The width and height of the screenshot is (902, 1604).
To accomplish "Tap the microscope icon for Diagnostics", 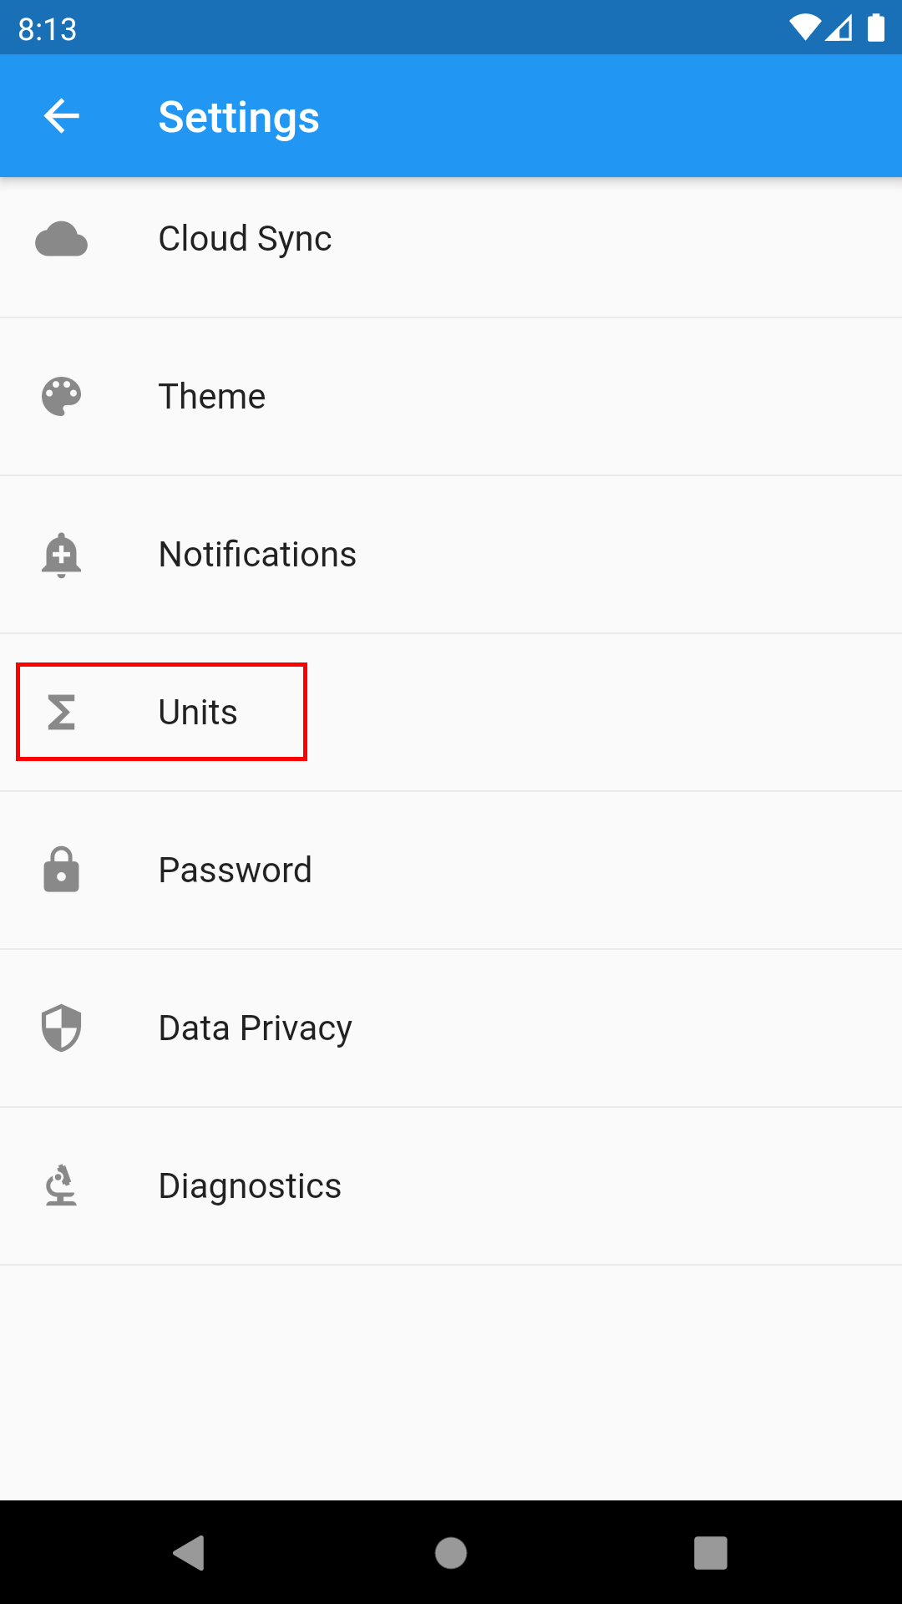I will [61, 1186].
